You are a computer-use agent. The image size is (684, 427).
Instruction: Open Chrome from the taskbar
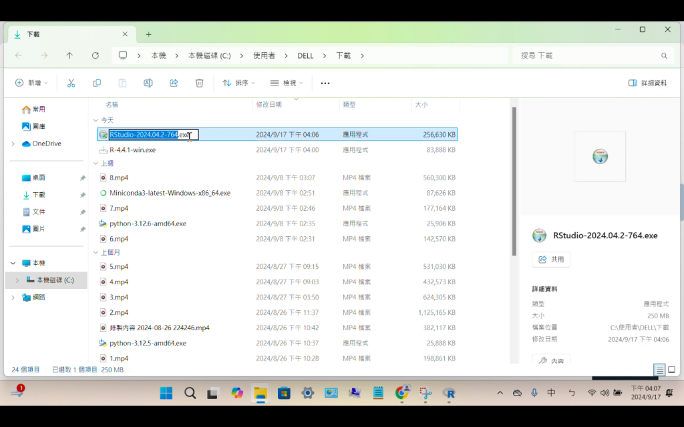pos(401,393)
